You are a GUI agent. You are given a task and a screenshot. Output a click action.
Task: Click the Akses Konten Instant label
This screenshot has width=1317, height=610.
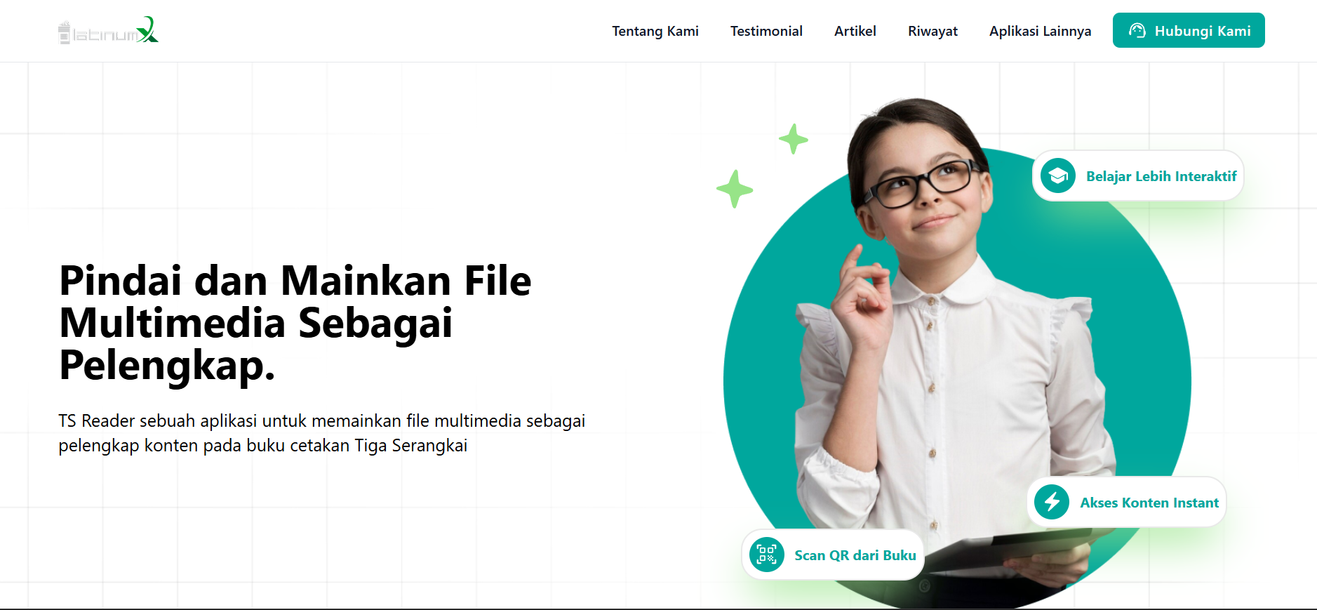(1149, 503)
